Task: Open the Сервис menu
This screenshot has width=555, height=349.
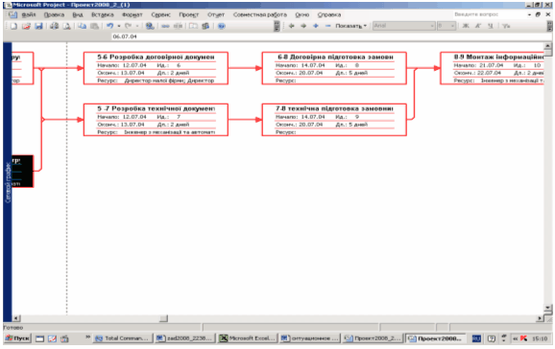Action: (160, 14)
